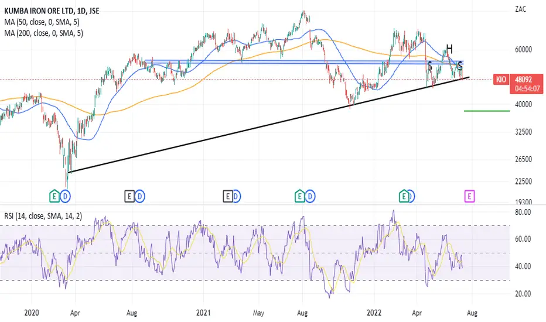Select the green horizontal target line
Screen dimensions: 546x322
tap(487, 111)
